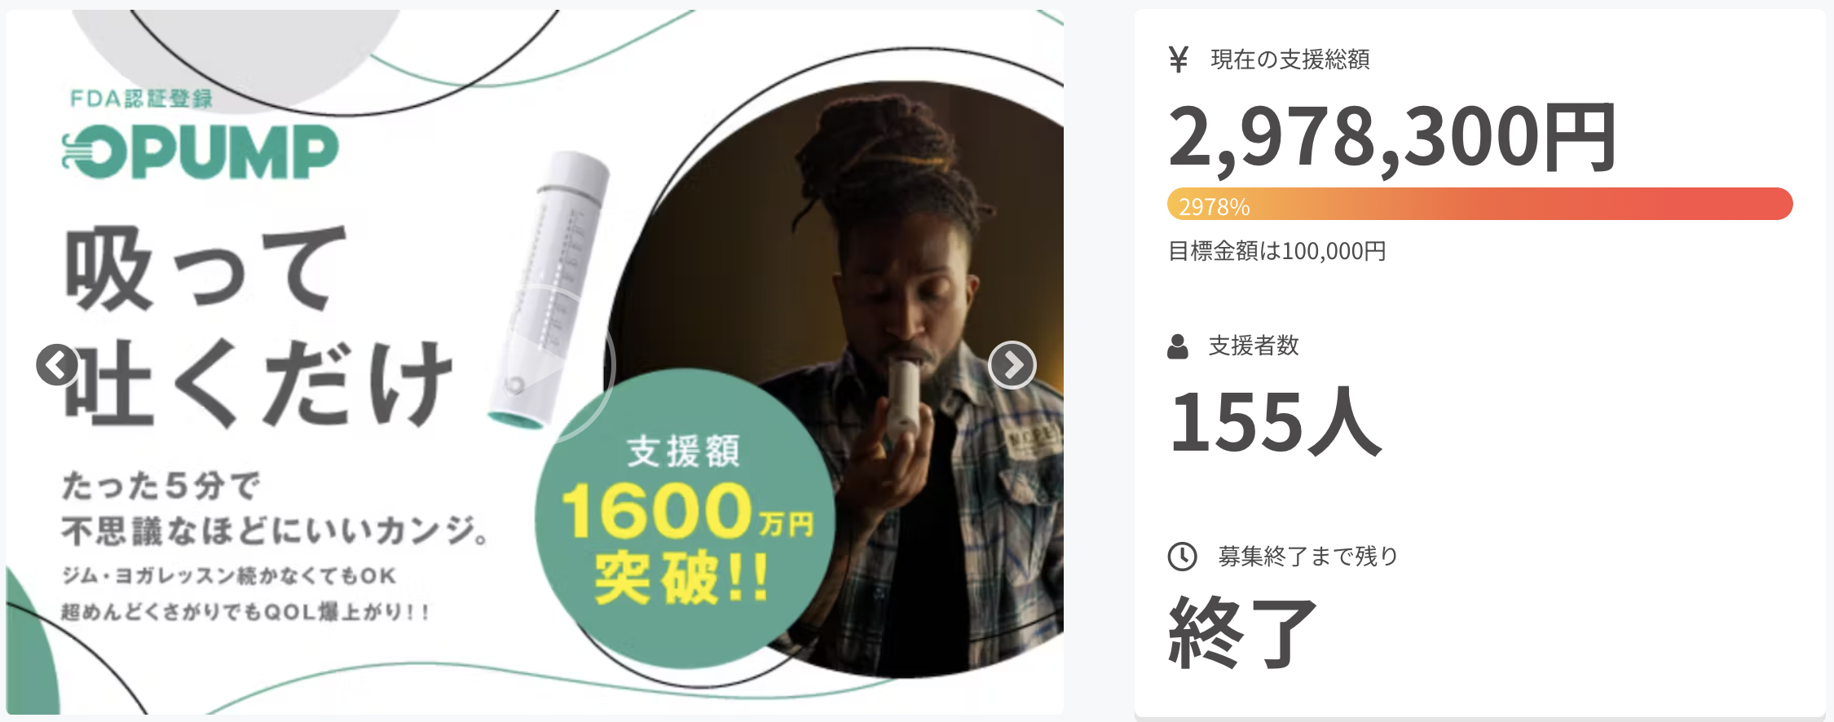
Task: Click the 支援者数 label
Action: click(x=1254, y=346)
